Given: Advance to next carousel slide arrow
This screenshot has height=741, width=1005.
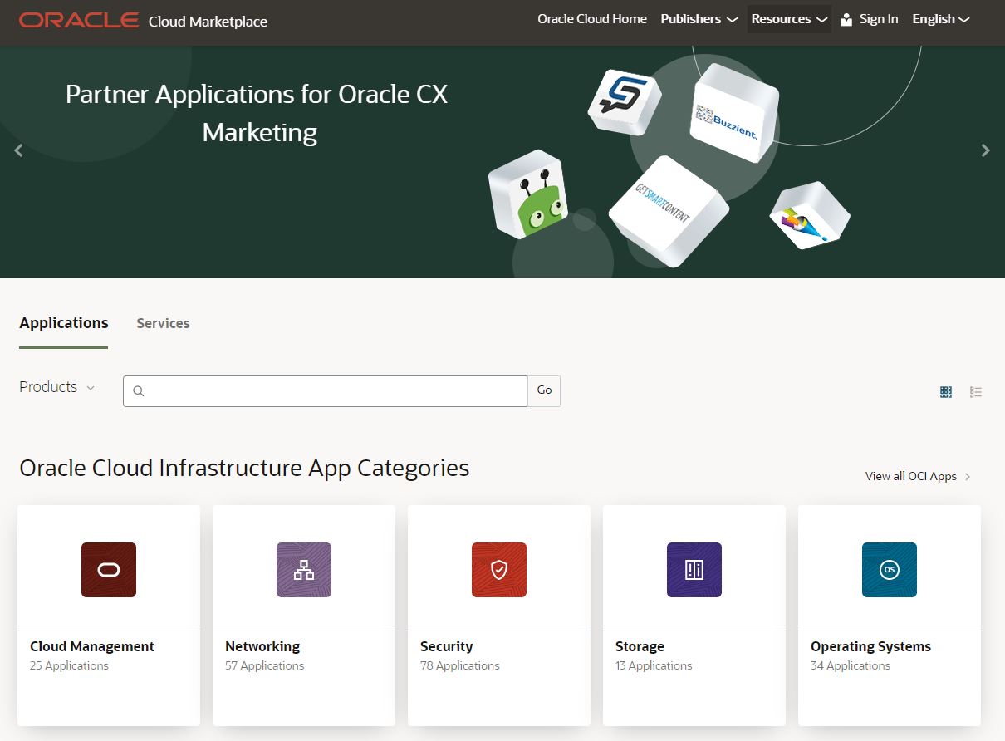Looking at the screenshot, I should tap(986, 150).
